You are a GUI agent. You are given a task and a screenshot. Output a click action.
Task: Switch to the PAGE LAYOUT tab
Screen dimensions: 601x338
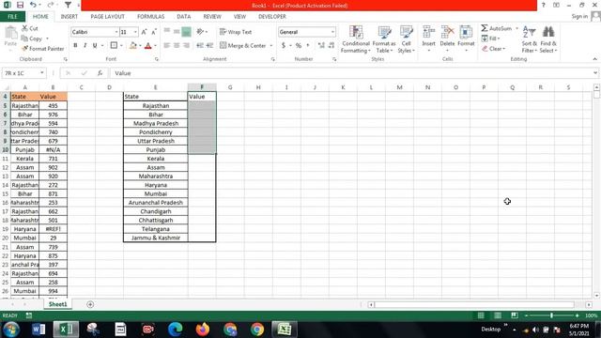coord(107,17)
